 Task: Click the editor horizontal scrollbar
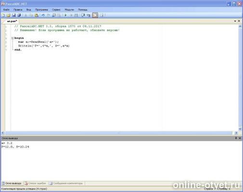[119, 133]
